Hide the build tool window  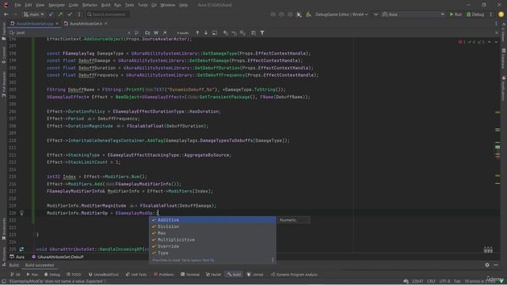[496, 265]
